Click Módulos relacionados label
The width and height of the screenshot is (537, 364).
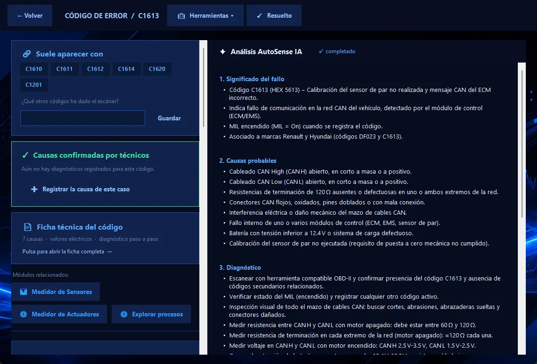41,275
